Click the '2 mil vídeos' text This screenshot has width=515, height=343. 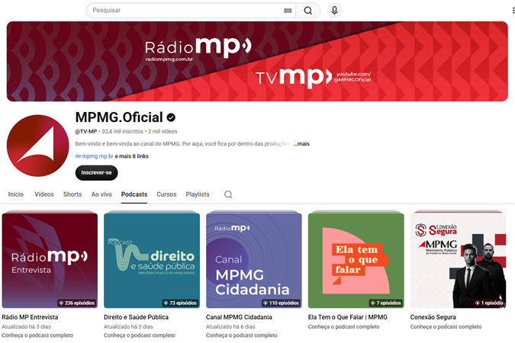(163, 132)
